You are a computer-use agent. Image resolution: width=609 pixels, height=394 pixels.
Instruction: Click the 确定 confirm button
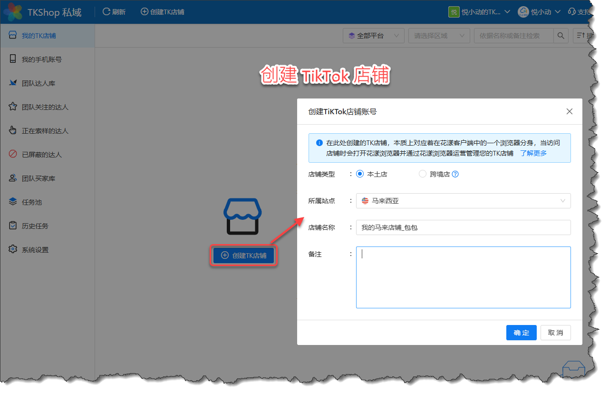pos(522,333)
